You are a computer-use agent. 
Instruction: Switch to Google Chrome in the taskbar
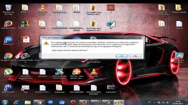pos(39,102)
